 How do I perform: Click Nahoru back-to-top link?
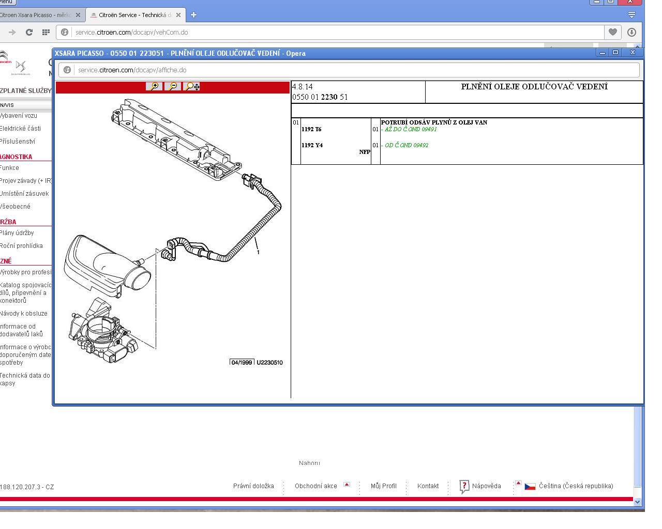309,463
